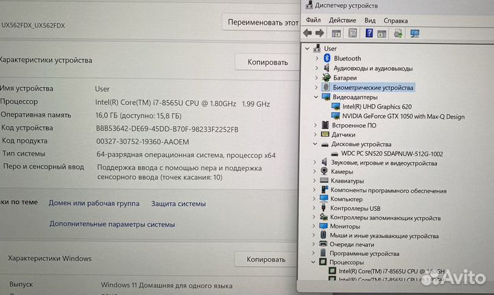This screenshot has width=494, height=295.
Task: Collapse the Процессоры category
Action: [x=313, y=261]
